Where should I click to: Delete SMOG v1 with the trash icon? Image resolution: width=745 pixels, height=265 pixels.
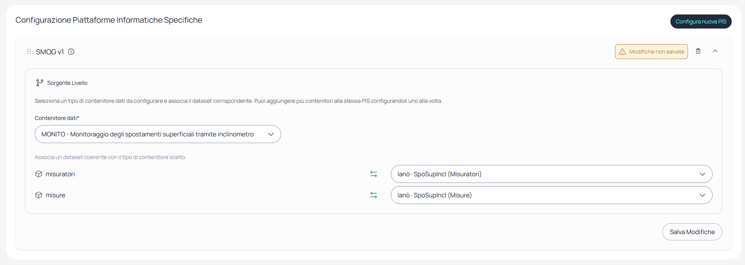tap(698, 51)
